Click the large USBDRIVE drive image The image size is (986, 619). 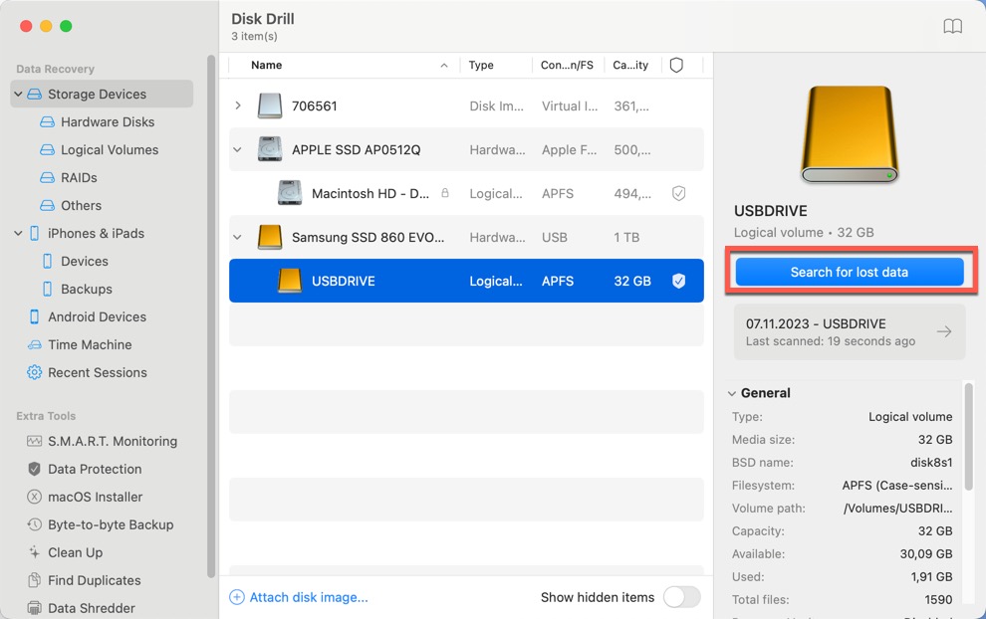coord(850,134)
